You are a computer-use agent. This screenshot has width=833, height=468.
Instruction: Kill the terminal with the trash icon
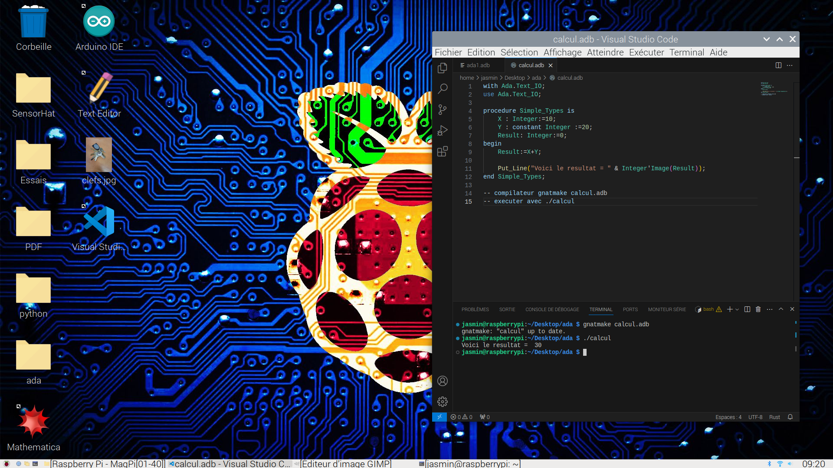pyautogui.click(x=758, y=309)
